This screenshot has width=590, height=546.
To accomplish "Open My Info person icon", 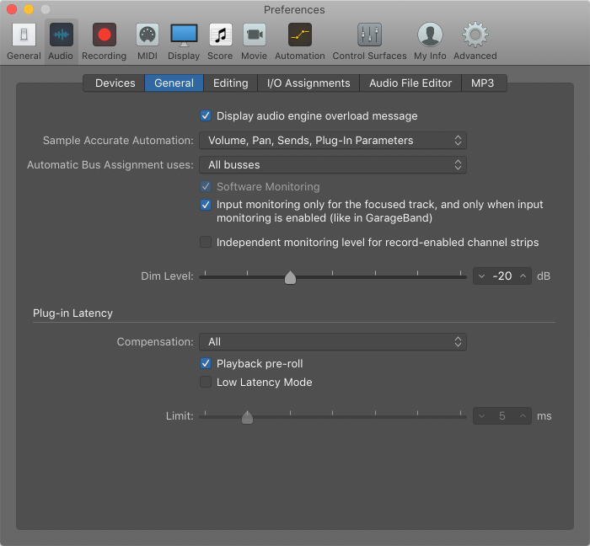I will [x=430, y=35].
